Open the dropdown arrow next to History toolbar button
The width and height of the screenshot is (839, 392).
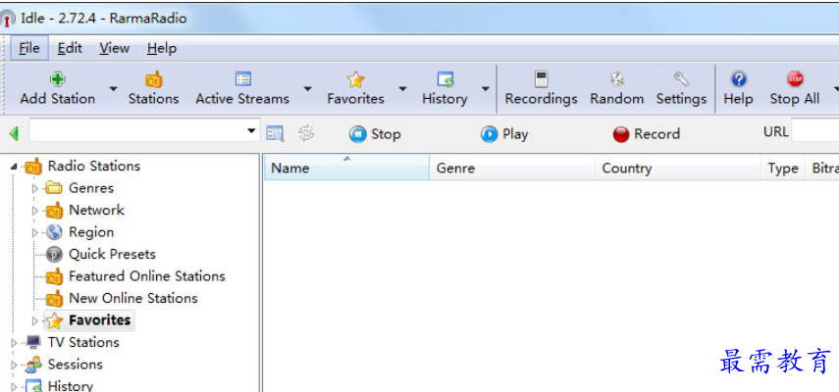pos(486,88)
